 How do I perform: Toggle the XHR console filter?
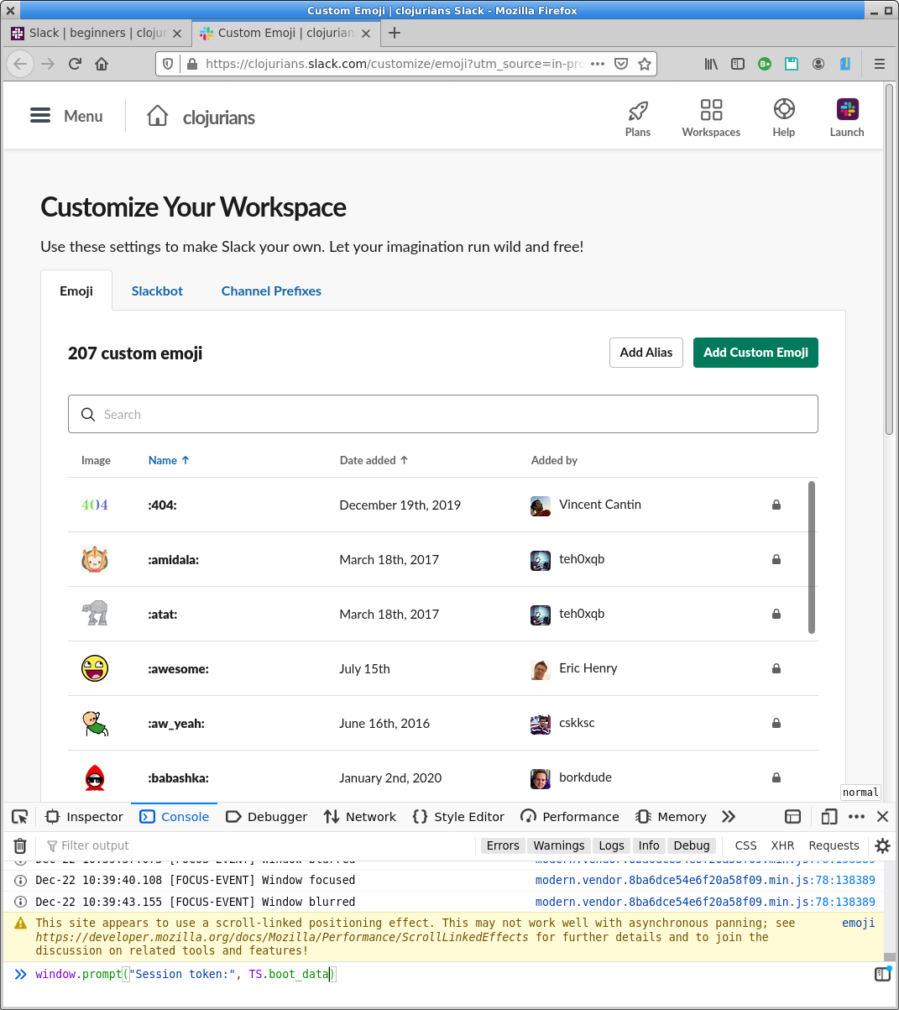(782, 845)
